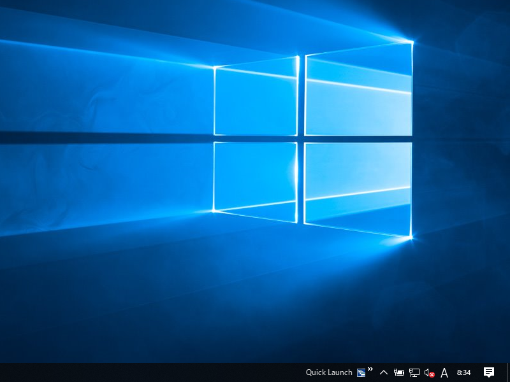Open the battery power status icon
The image size is (510, 382).
(399, 372)
